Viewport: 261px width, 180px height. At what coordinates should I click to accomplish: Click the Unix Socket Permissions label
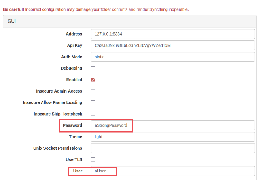click(58, 148)
